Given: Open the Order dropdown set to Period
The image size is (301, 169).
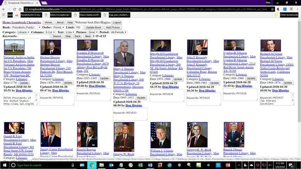Looking at the screenshot, I should coord(59,27).
